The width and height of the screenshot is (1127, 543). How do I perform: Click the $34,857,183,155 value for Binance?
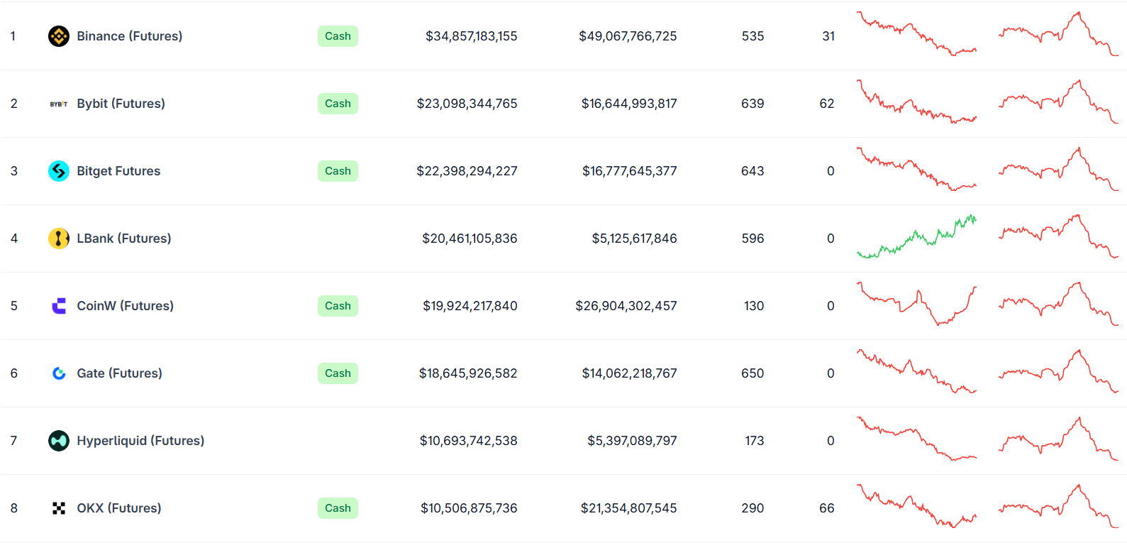(x=471, y=36)
